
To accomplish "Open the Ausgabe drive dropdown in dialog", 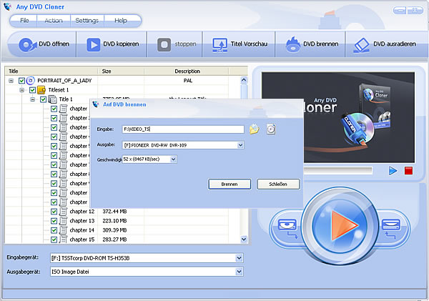I will (240, 145).
